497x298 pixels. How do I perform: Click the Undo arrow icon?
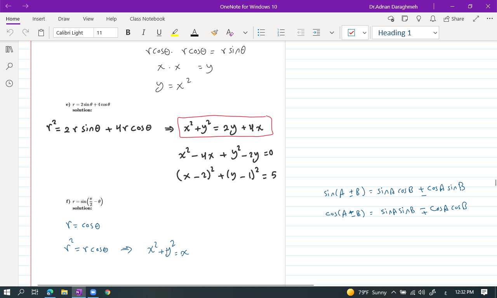(x=10, y=33)
